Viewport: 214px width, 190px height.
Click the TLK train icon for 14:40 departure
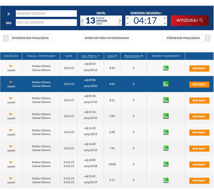coord(166,148)
